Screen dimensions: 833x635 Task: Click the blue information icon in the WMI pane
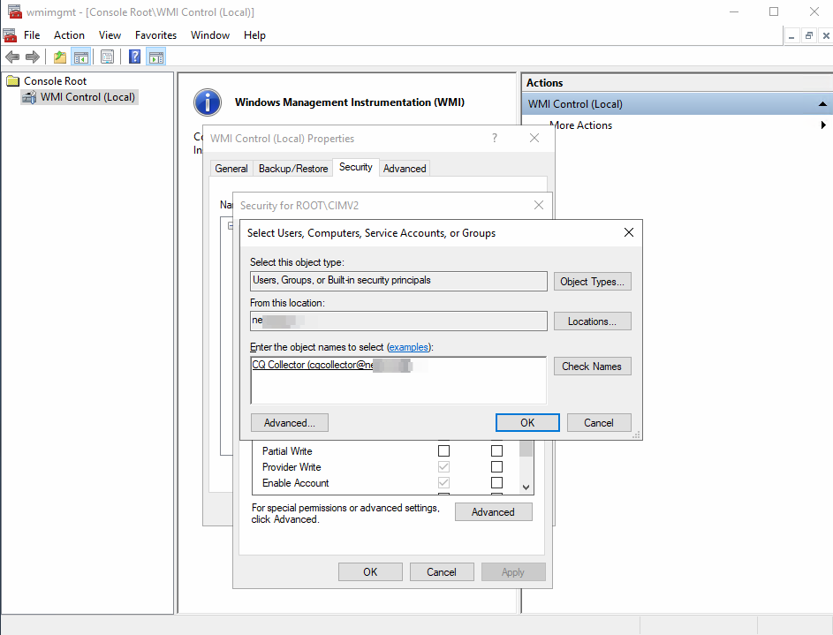tap(208, 102)
